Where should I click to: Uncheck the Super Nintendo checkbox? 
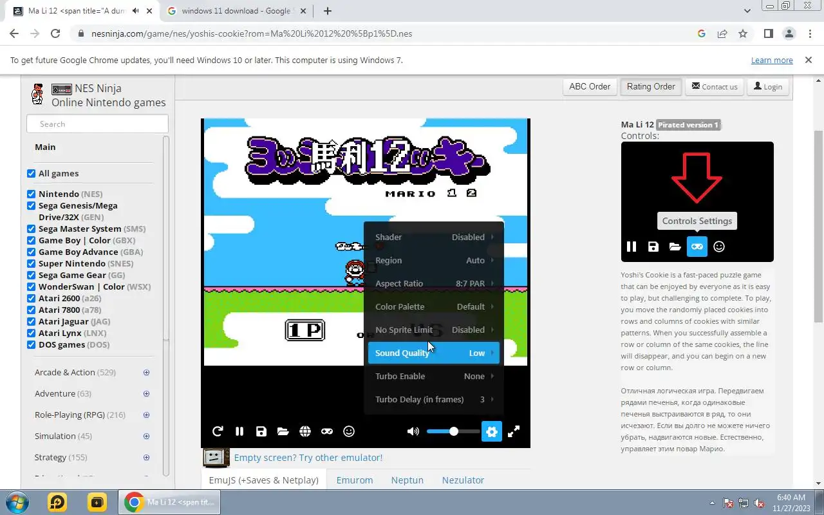point(31,263)
